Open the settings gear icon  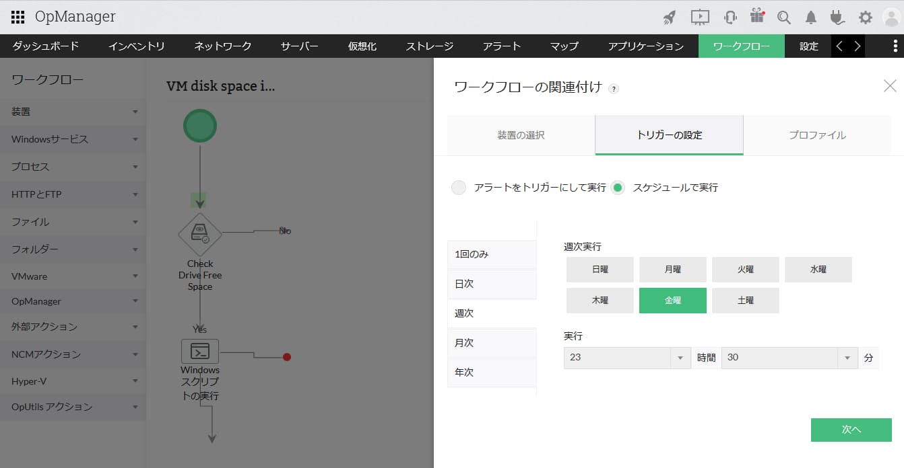(x=866, y=17)
